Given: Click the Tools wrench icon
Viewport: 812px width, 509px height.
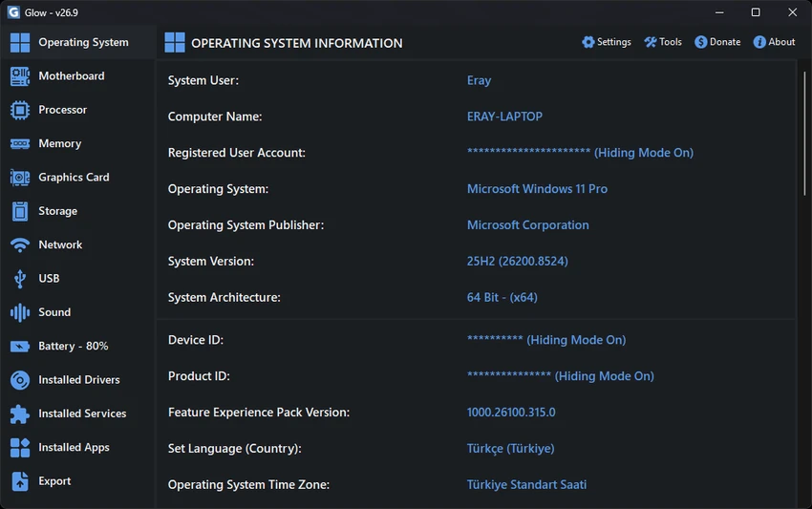Looking at the screenshot, I should coord(651,42).
